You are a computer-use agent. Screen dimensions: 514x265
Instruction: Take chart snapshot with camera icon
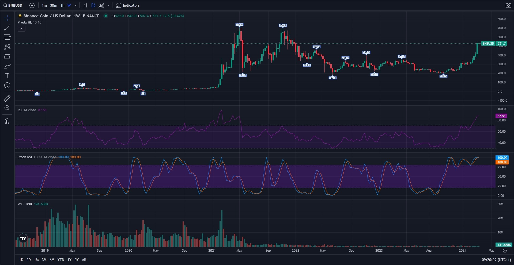click(x=508, y=5)
